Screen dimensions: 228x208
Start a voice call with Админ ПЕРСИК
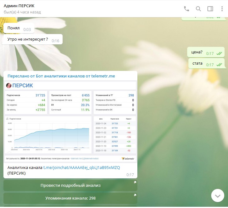[187, 9]
